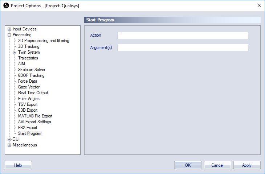Open FBX Export options
Screen dimensions: 265x174
tap(28, 128)
